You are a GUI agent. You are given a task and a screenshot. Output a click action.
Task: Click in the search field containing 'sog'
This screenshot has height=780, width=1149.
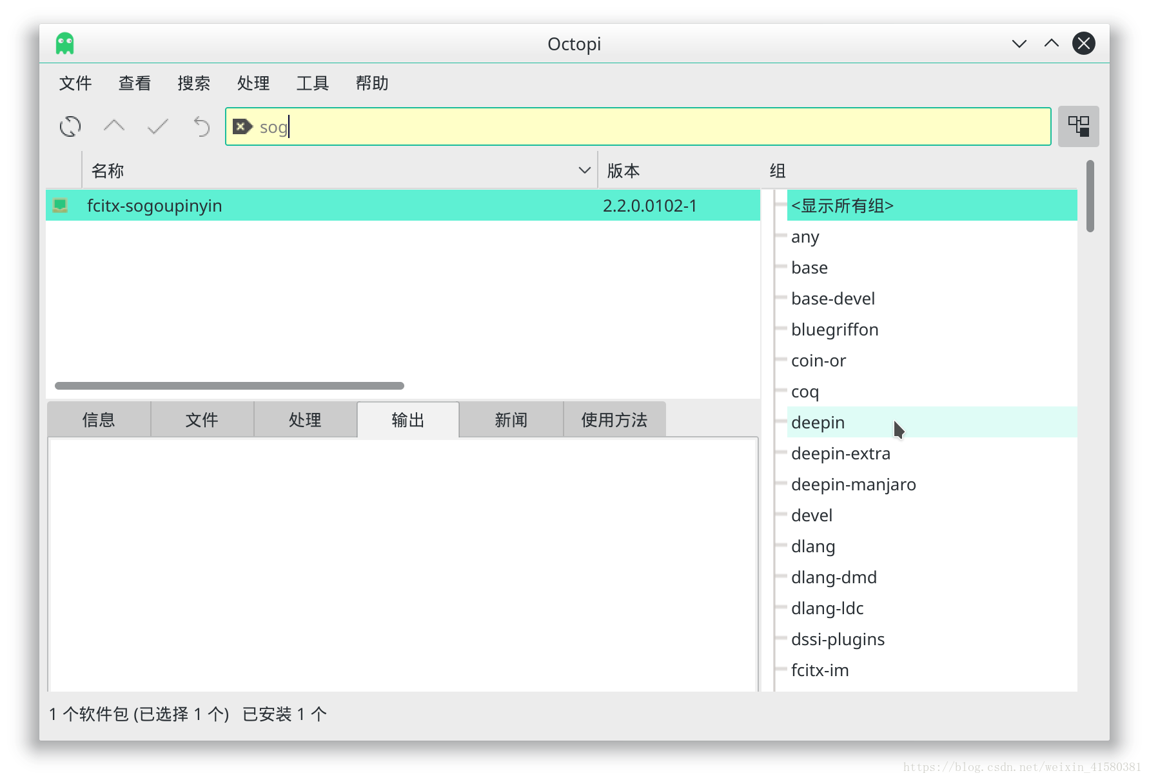coord(638,126)
